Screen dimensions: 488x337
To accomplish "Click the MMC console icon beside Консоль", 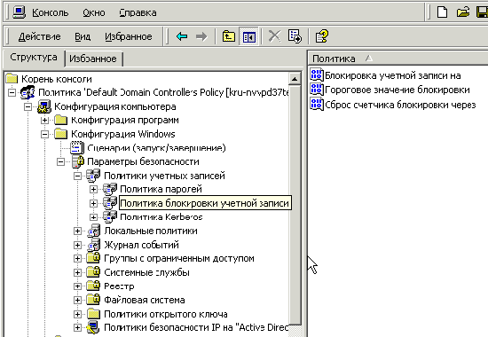I will tap(19, 12).
